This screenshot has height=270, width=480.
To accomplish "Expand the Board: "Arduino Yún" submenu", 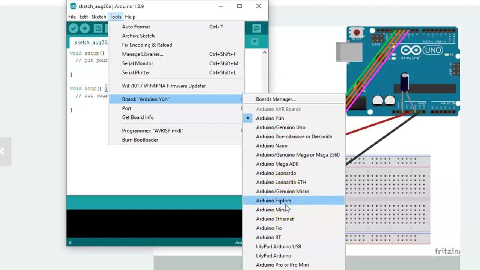I will [176, 99].
